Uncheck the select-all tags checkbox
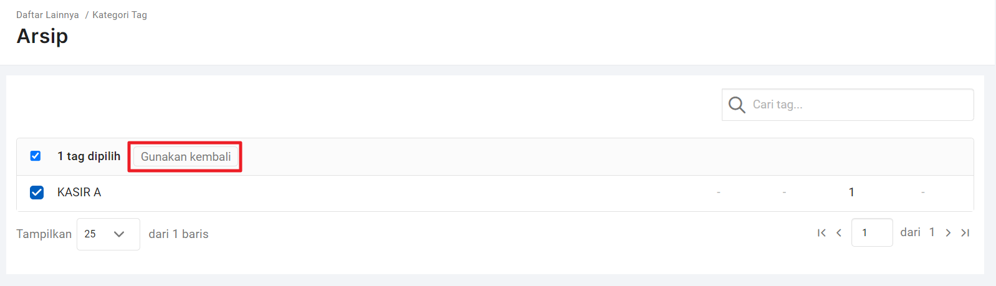The width and height of the screenshot is (996, 286). (36, 156)
